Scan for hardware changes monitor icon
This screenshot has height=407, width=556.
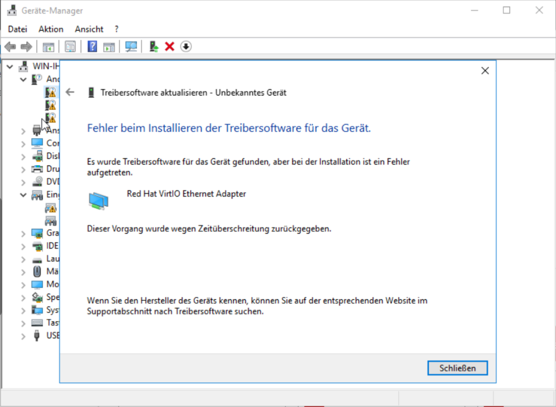tap(131, 47)
